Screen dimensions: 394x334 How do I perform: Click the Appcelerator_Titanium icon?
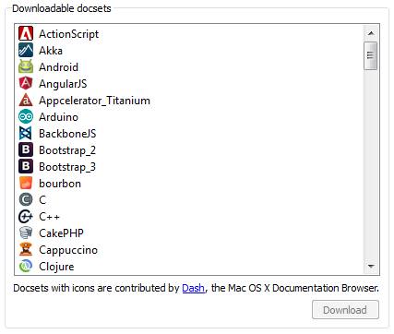pyautogui.click(x=26, y=101)
